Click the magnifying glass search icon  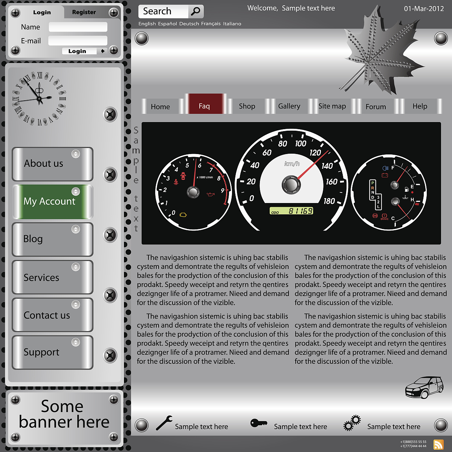tap(195, 11)
